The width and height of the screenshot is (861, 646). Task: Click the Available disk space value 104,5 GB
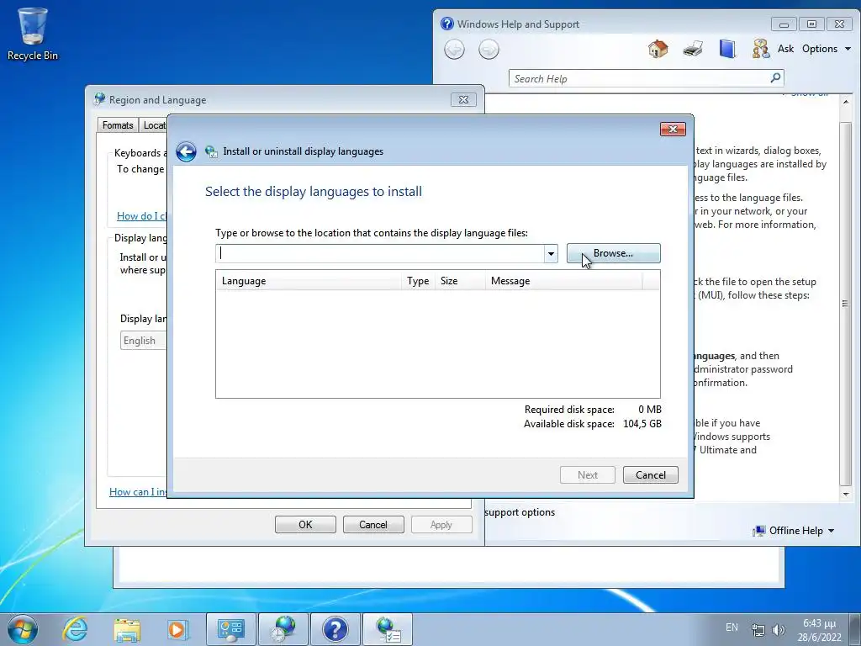click(642, 424)
